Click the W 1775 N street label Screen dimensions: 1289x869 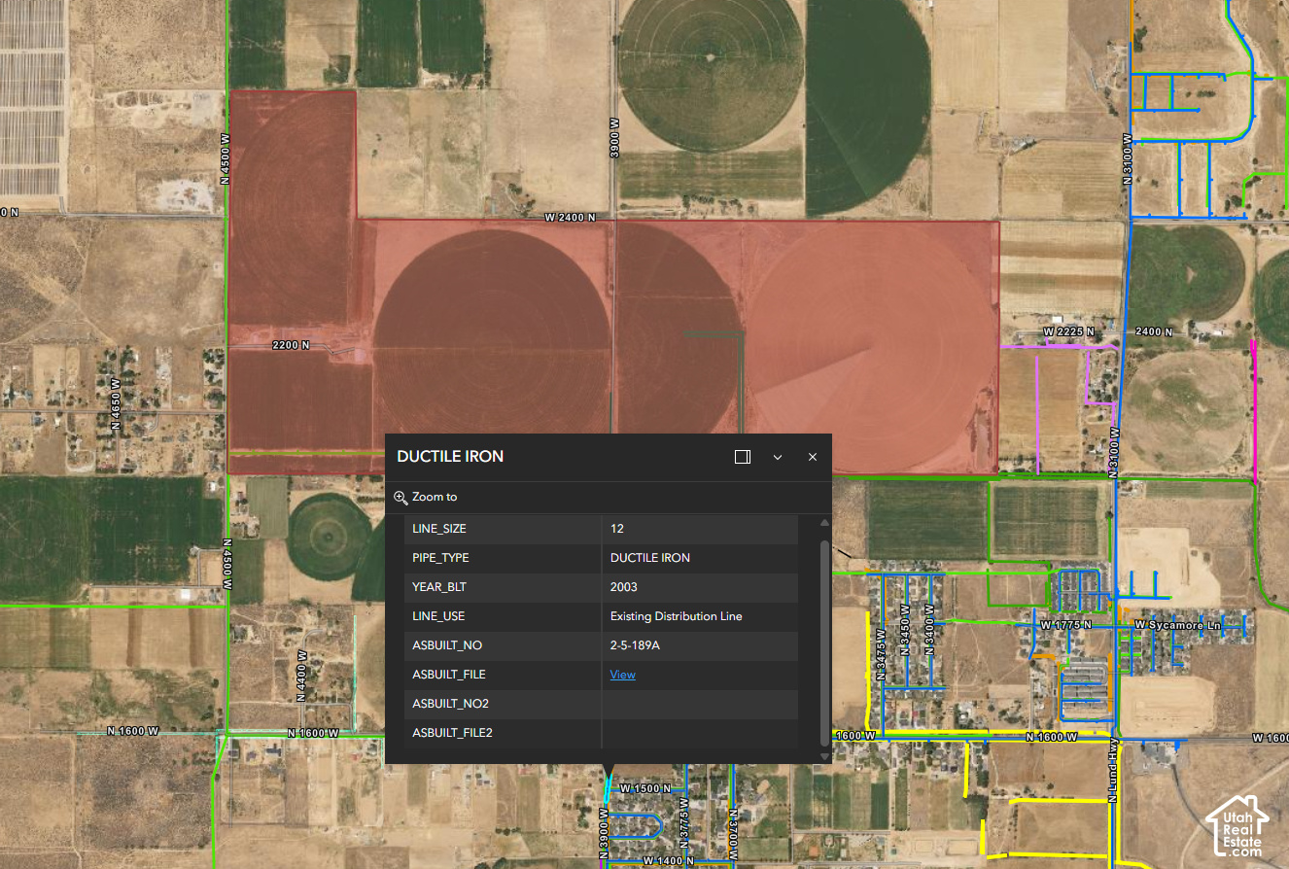[1066, 624]
